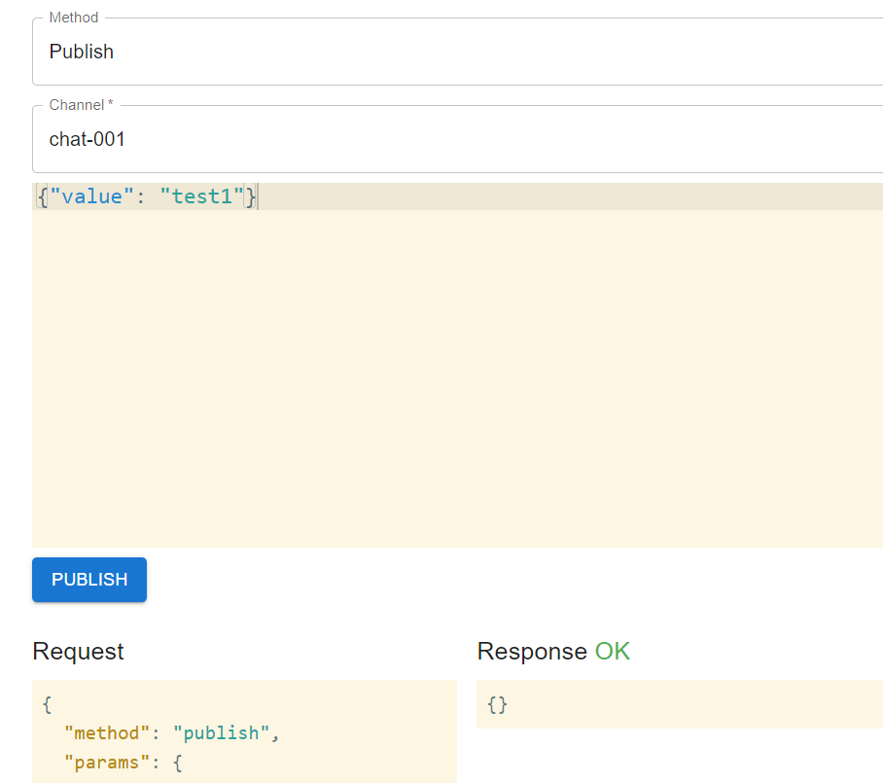Screen dimensions: 883x783
Task: Click the value key in payload editor
Action: (x=92, y=196)
